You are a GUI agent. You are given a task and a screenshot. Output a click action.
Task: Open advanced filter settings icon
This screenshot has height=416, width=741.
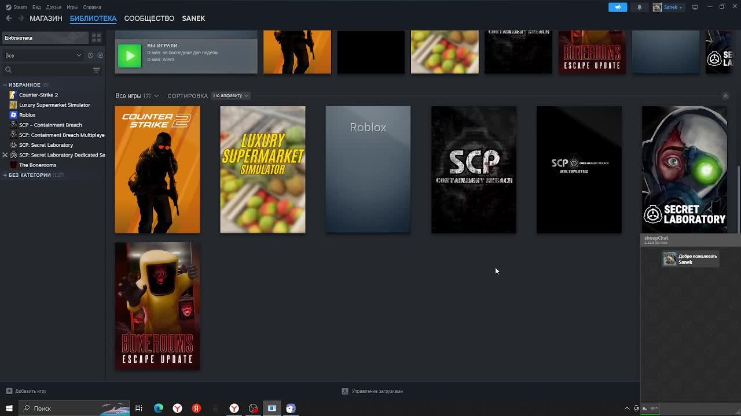tap(97, 70)
